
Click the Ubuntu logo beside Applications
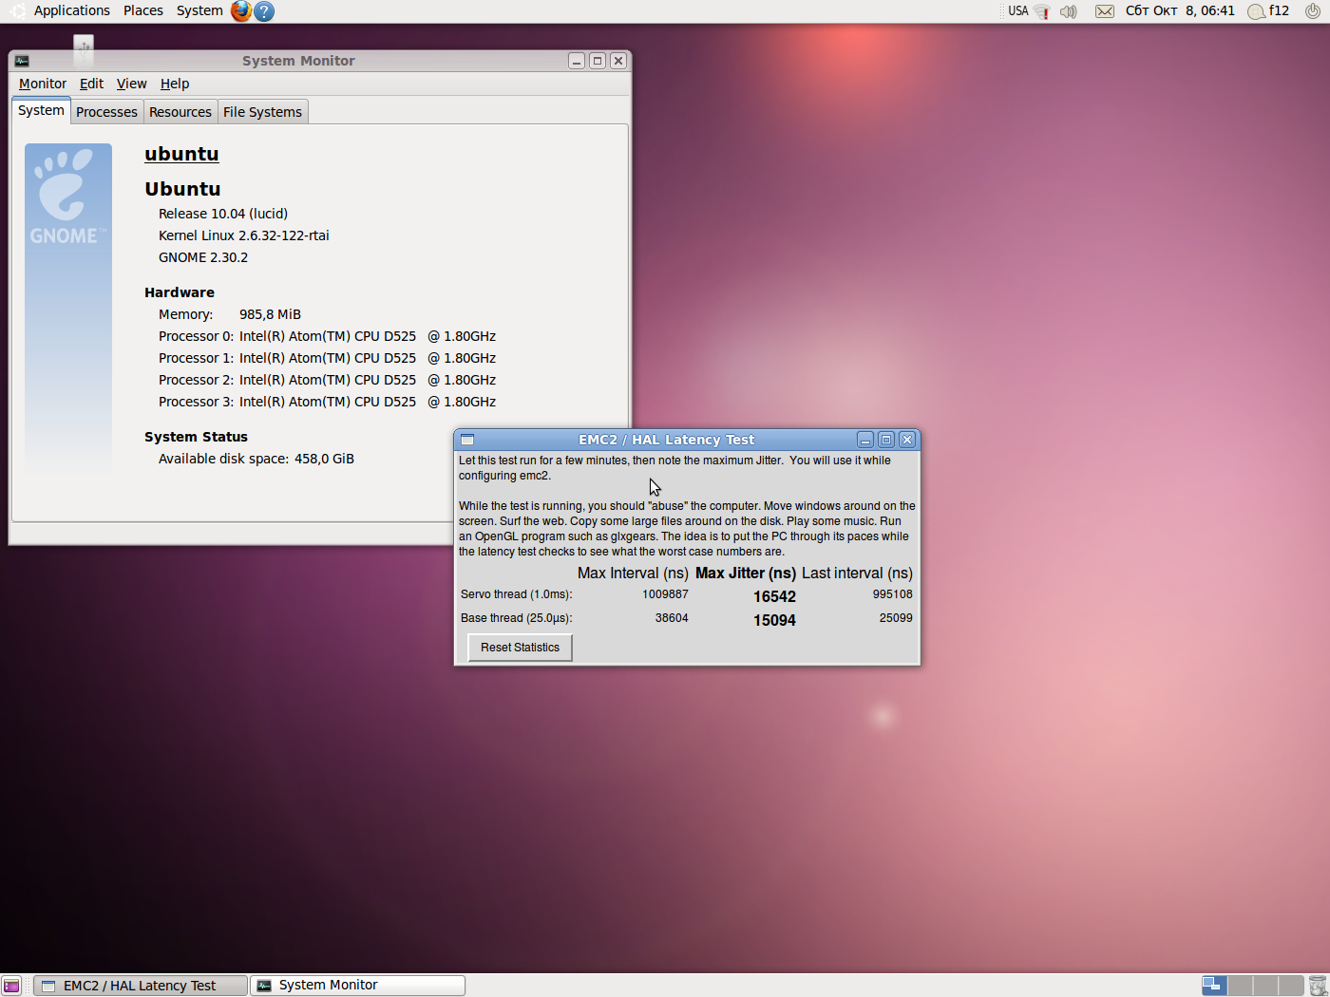[x=17, y=10]
